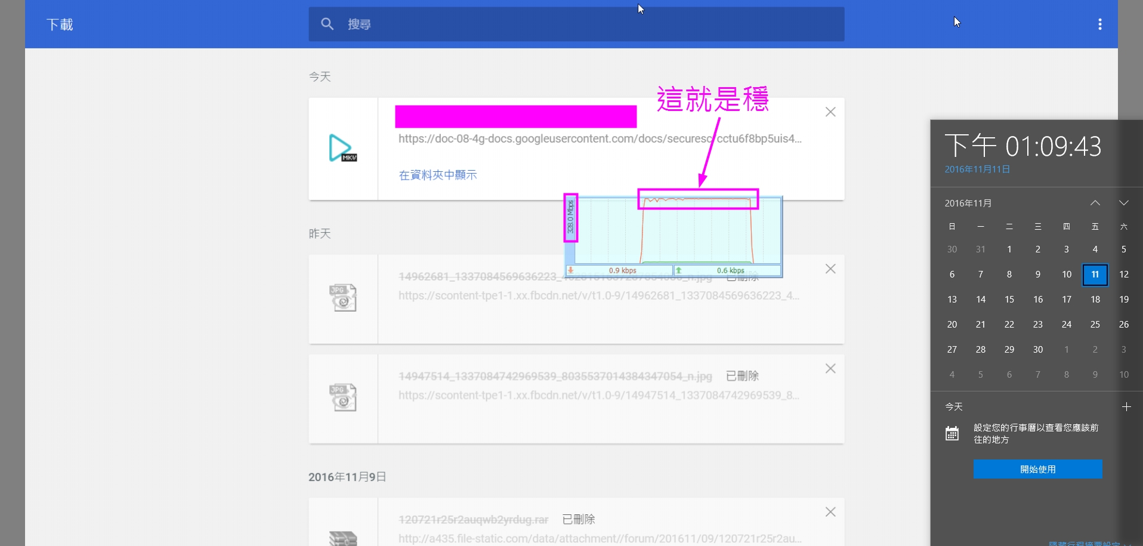The image size is (1143, 546).
Task: Select November 15 in the calendar
Action: click(x=1009, y=300)
